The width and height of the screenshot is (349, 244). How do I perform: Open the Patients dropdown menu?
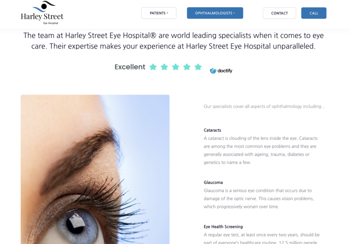159,13
